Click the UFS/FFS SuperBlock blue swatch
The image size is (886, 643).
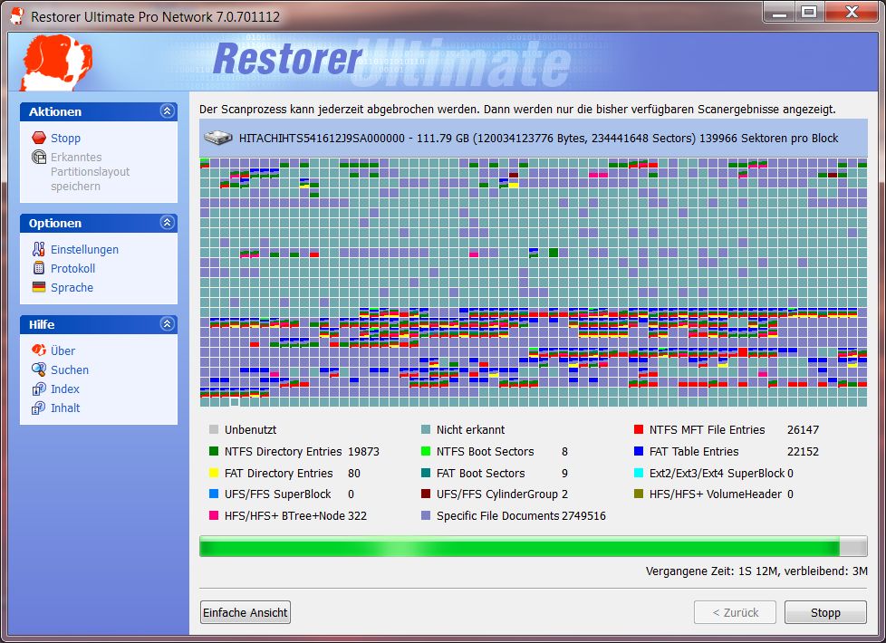214,494
